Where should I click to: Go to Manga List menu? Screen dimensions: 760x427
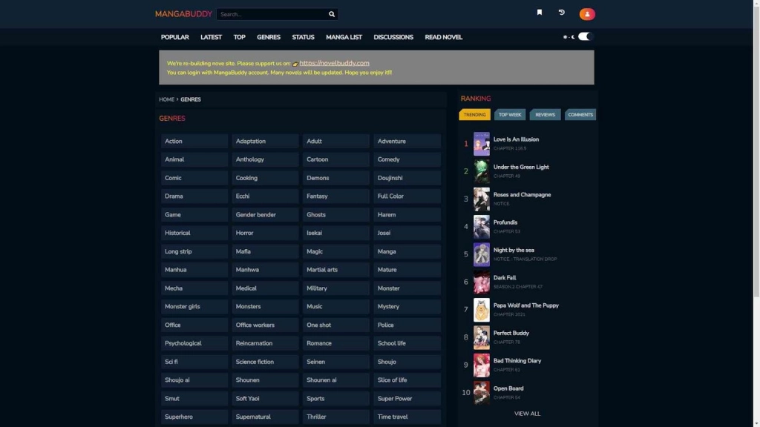point(344,37)
